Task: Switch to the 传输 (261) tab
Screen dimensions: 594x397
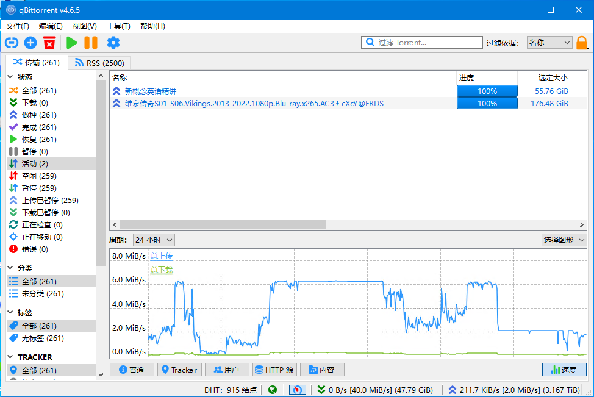Action: click(37, 62)
